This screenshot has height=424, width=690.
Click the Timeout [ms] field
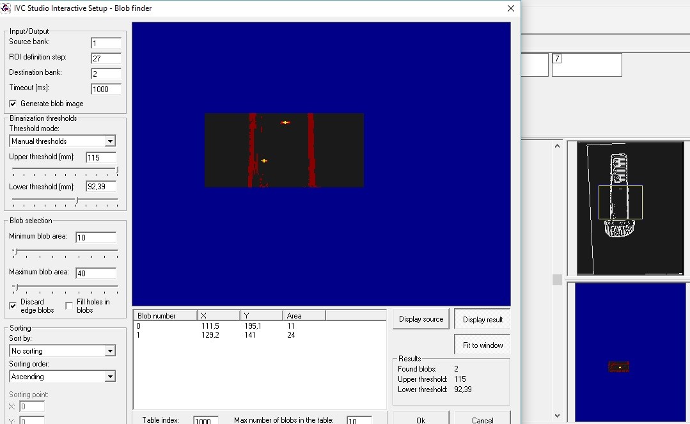(106, 89)
